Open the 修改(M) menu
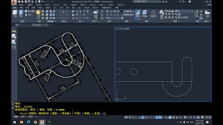The width and height of the screenshot is (223, 125). coord(93,5)
